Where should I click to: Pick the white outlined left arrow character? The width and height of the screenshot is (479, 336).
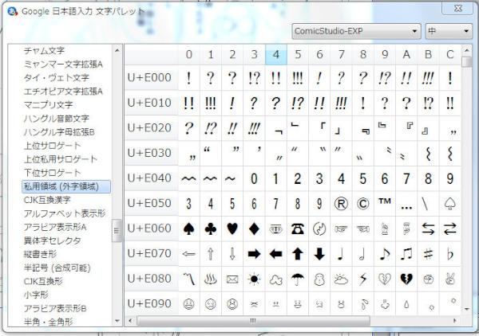188,254
